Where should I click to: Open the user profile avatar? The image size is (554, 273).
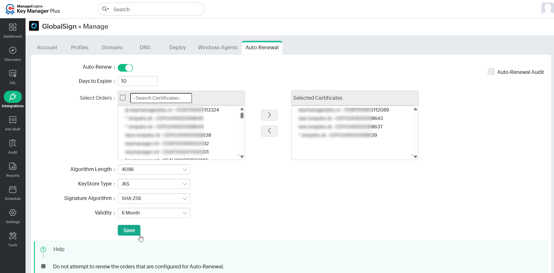548,8
